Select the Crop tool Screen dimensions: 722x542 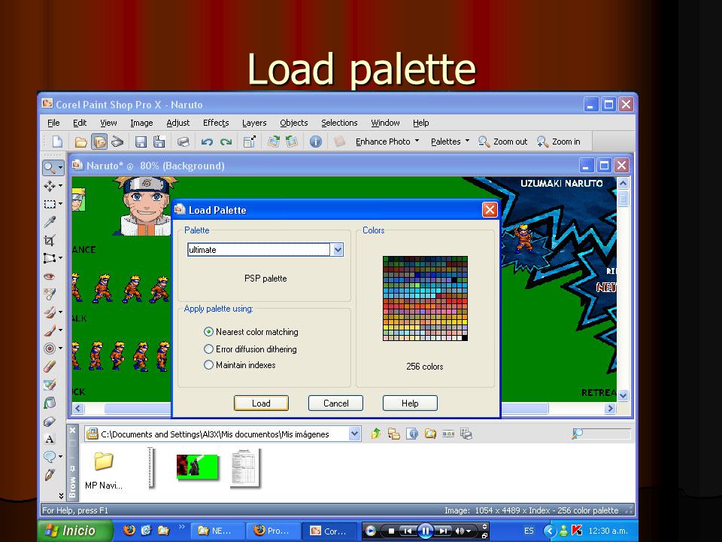click(x=50, y=240)
